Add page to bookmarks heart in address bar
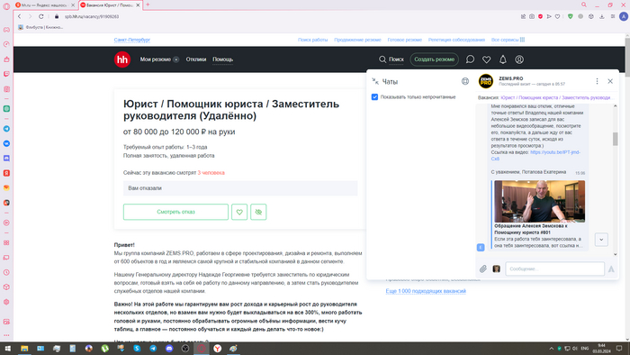 tap(558, 16)
